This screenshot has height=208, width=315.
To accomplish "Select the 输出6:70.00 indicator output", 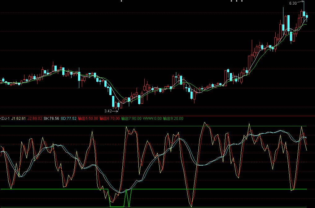I will [x=110, y=118].
